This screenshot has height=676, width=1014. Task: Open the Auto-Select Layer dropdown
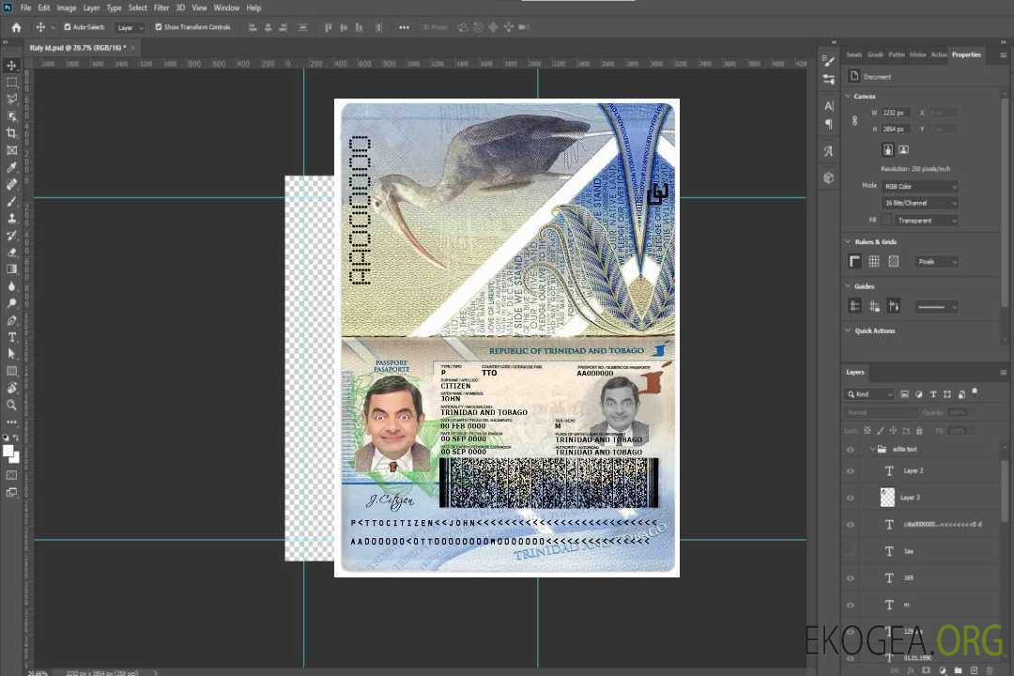click(x=130, y=27)
